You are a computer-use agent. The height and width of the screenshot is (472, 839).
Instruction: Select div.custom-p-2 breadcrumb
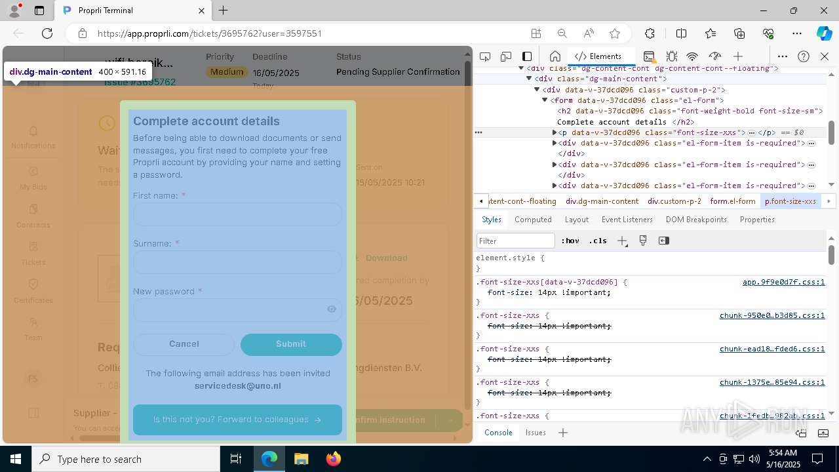[674, 201]
